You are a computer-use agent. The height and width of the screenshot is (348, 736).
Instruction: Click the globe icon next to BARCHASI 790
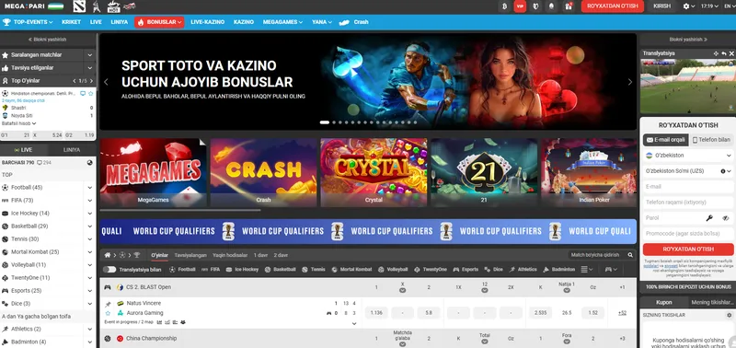tap(89, 163)
